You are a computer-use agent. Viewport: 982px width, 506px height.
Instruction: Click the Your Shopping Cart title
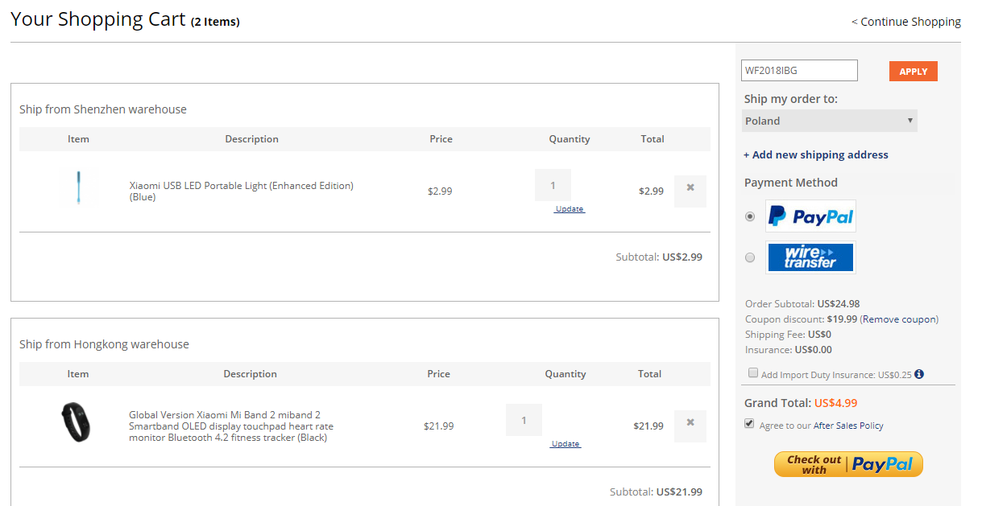(x=98, y=20)
